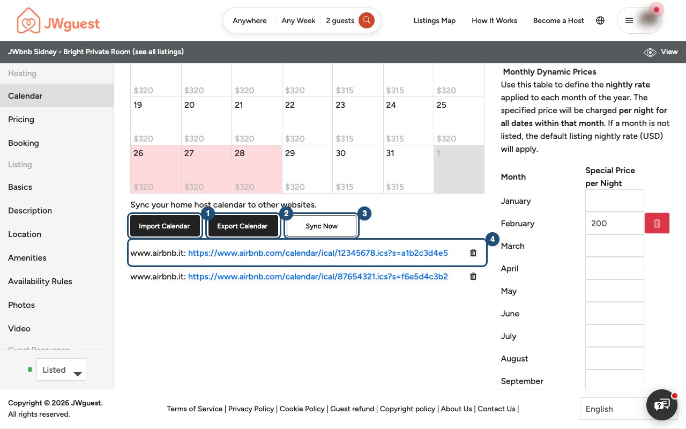Open Basics listing settings

click(57, 187)
